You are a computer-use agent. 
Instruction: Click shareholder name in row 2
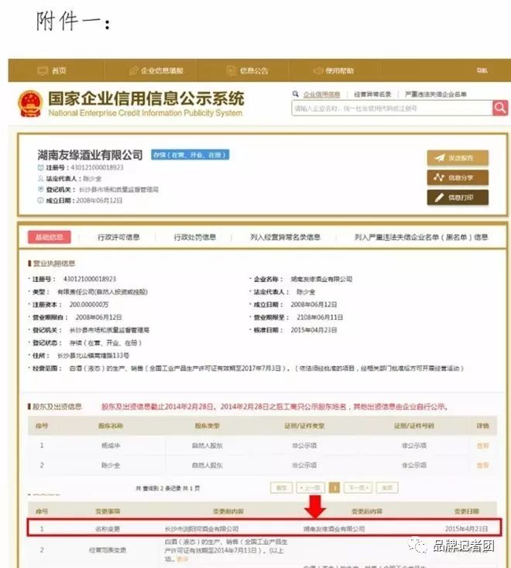pos(111,465)
